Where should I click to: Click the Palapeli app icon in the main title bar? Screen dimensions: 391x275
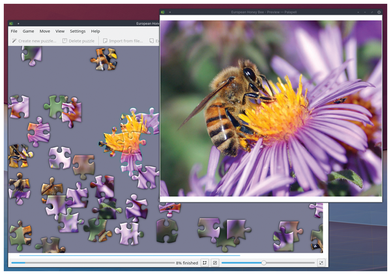pos(11,24)
